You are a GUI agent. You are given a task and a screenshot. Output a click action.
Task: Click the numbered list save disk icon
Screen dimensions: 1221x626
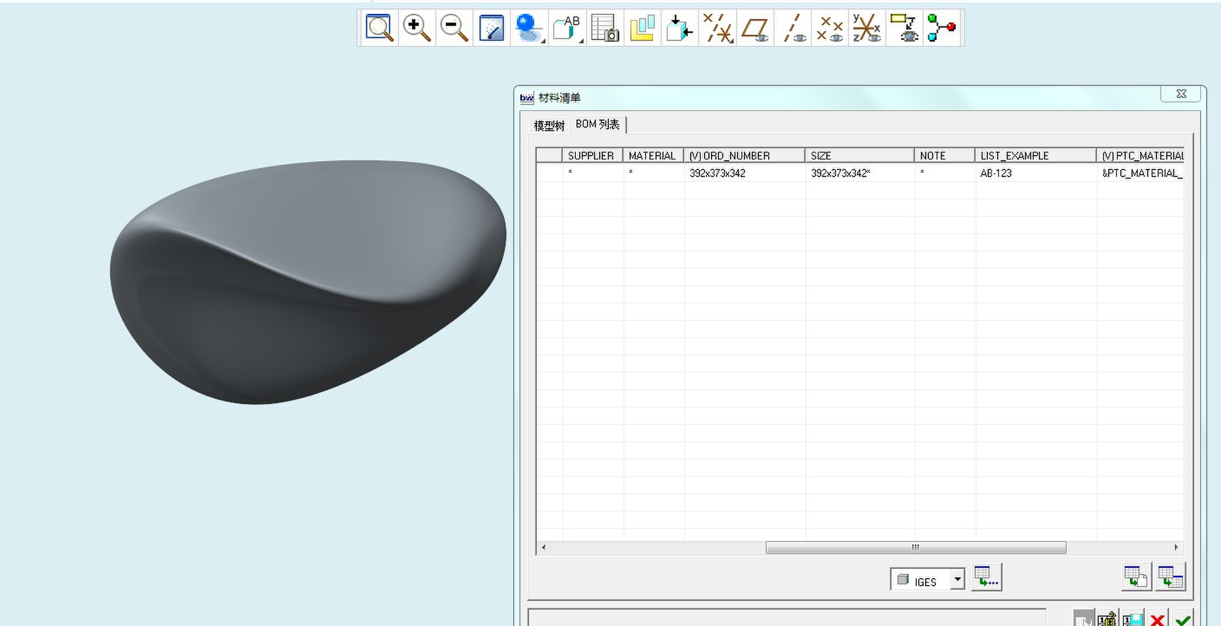[x=1133, y=619]
